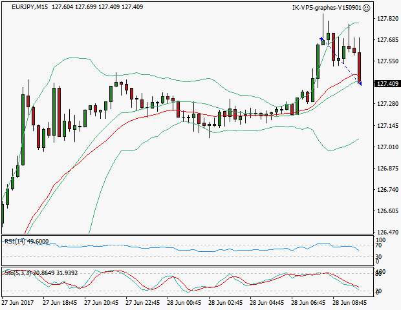Click the 126.470 price scale label
Viewport: 401px width, 310px height.
[x=387, y=232]
